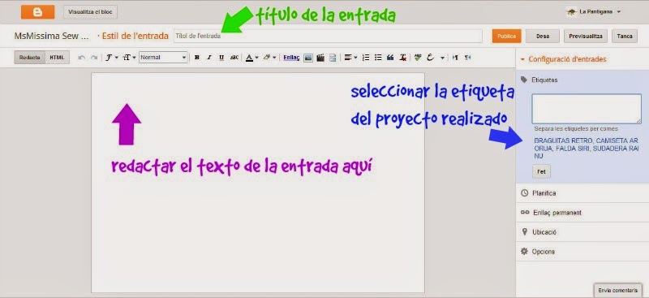Run the spell check
Screen dimensions: 649x298
tap(418, 58)
